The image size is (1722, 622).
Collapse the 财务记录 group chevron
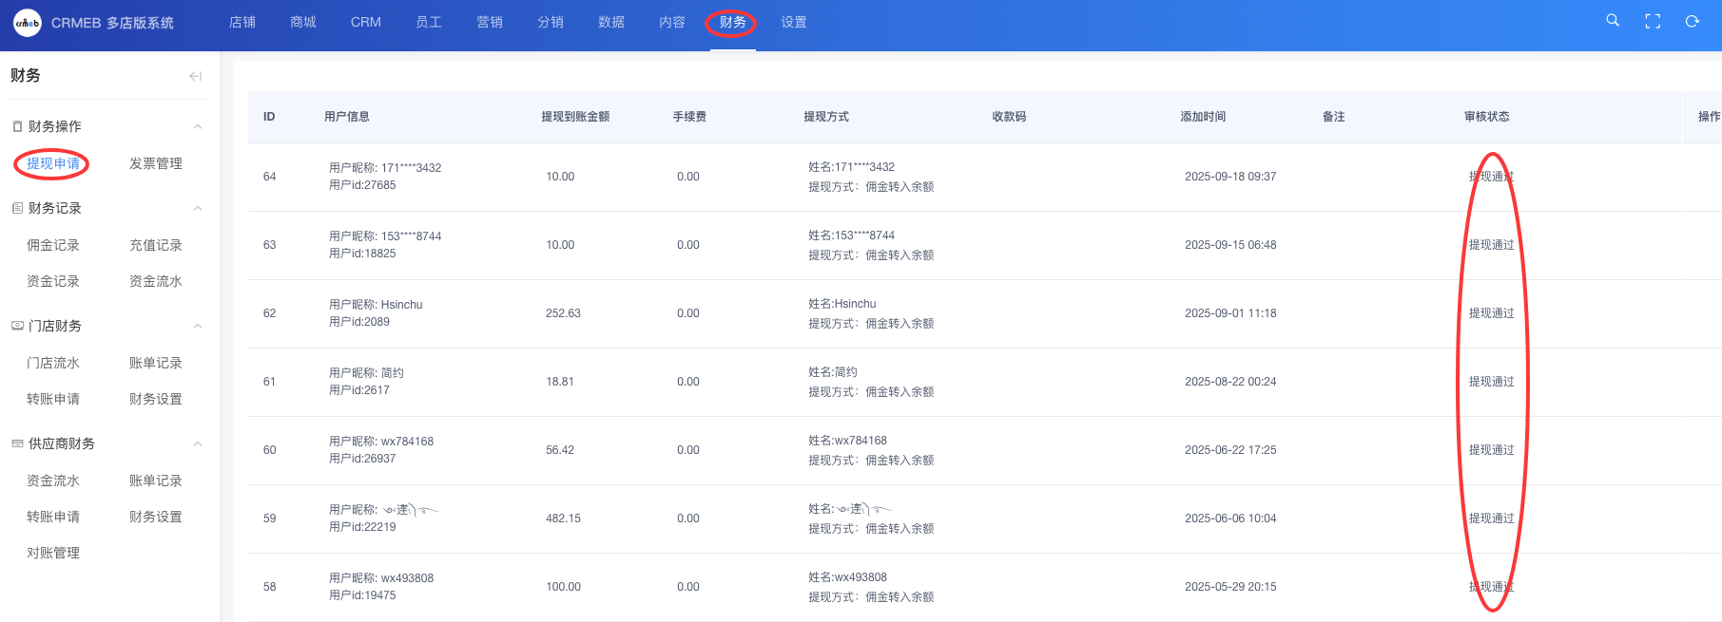[x=198, y=208]
